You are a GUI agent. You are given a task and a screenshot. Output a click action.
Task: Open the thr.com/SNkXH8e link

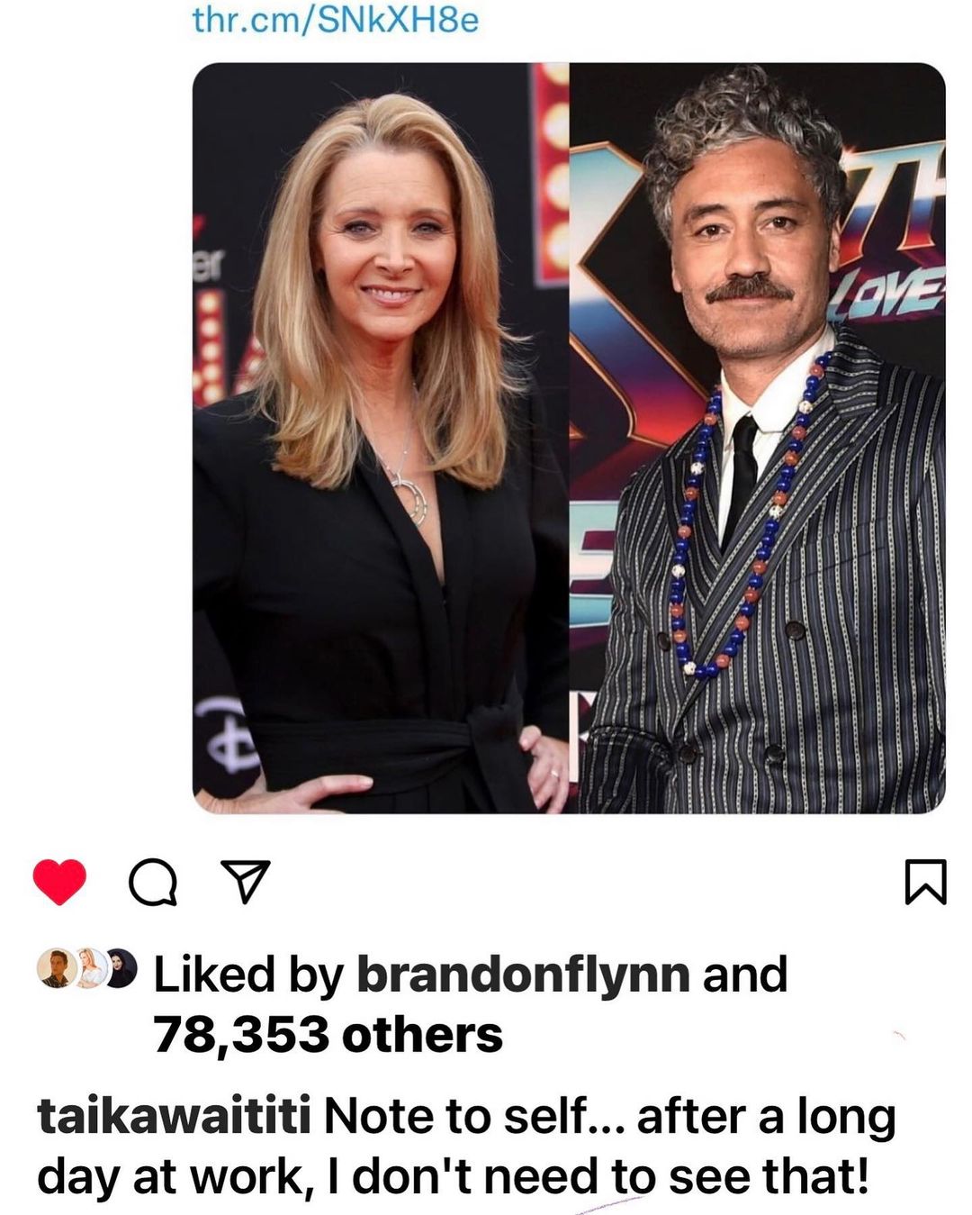pyautogui.click(x=336, y=18)
